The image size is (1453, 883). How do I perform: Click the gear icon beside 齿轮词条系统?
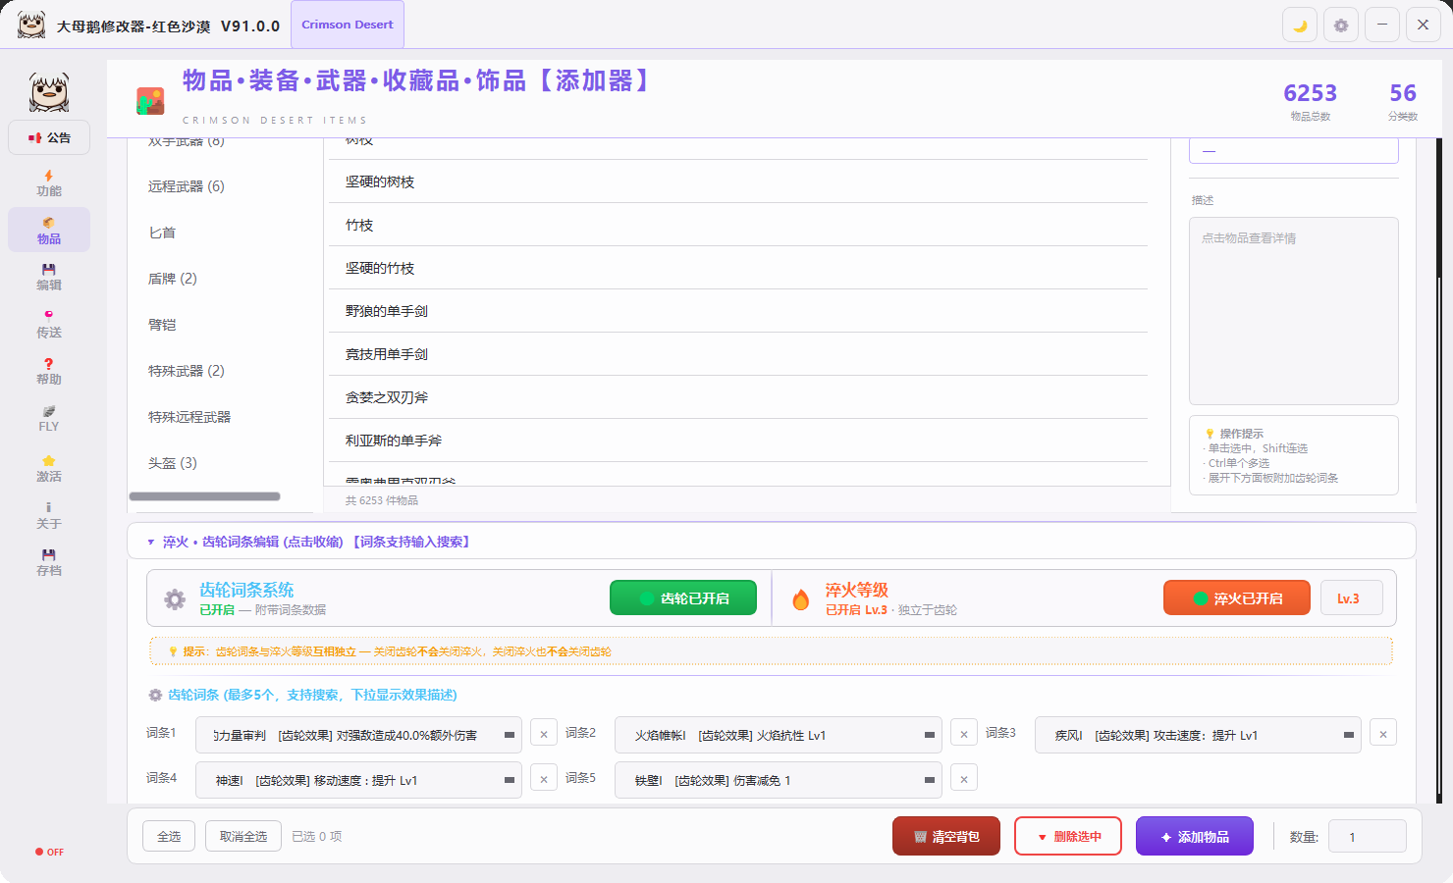coord(175,598)
